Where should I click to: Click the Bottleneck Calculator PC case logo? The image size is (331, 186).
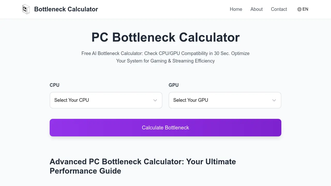(x=26, y=9)
